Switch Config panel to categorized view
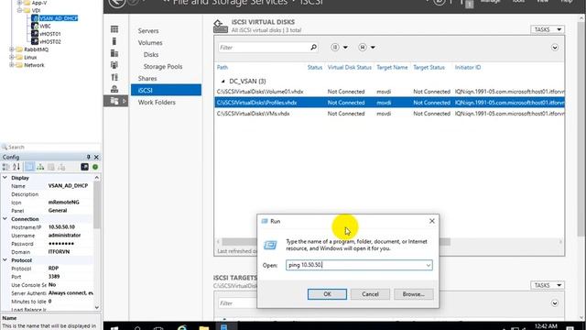This screenshot has height=330, width=586. point(6,167)
